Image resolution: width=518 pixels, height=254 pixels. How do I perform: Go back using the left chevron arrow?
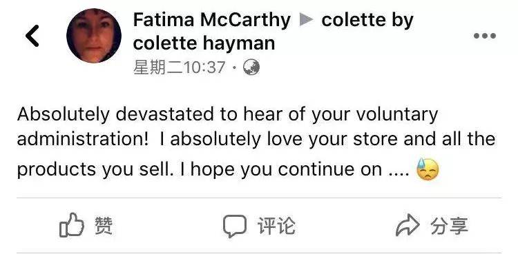[x=32, y=36]
